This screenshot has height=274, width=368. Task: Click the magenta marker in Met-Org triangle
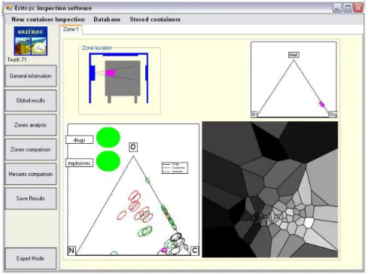[x=321, y=104]
